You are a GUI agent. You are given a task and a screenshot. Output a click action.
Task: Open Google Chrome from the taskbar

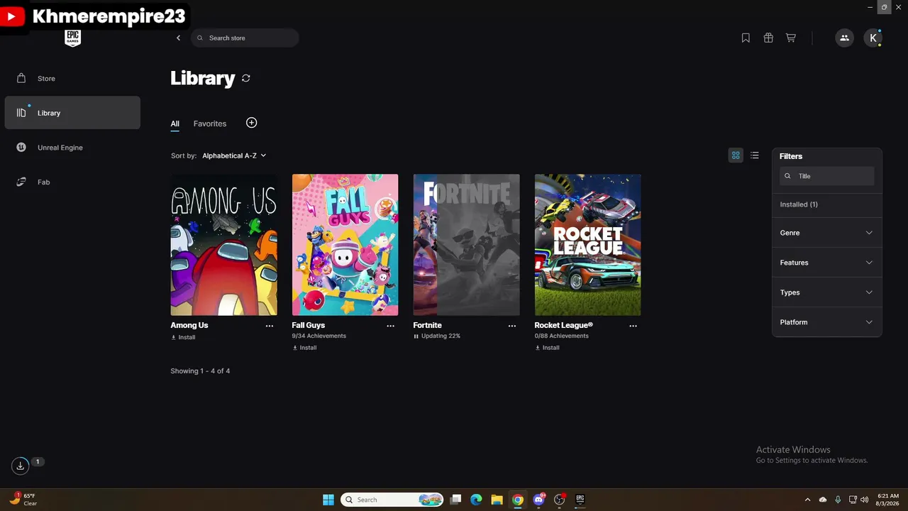click(518, 500)
